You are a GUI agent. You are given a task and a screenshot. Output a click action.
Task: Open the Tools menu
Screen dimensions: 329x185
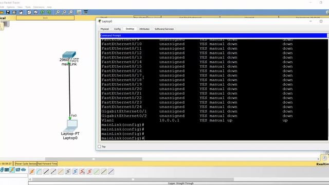pos(28,7)
